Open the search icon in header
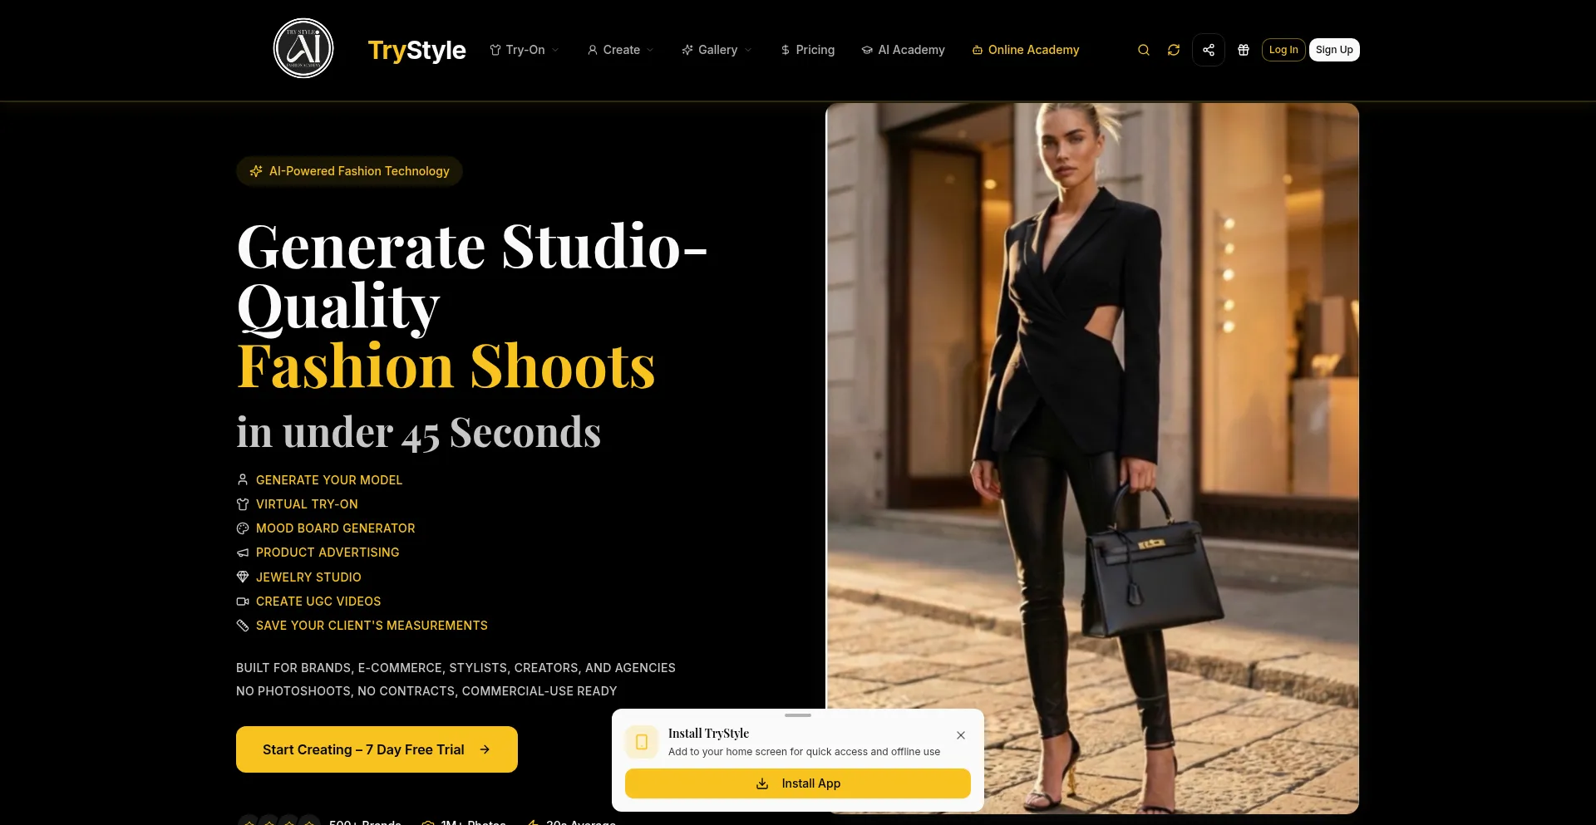This screenshot has height=825, width=1596. [1144, 50]
